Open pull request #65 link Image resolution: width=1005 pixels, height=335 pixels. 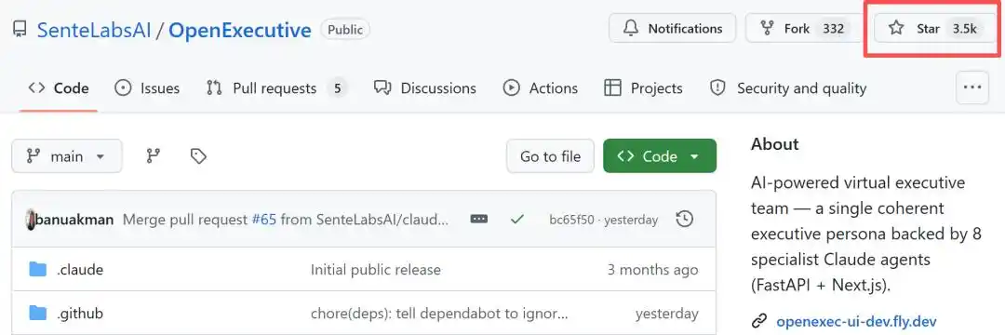[263, 220]
